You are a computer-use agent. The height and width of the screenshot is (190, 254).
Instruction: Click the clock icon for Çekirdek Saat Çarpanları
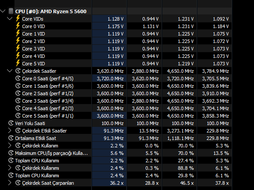(18, 183)
